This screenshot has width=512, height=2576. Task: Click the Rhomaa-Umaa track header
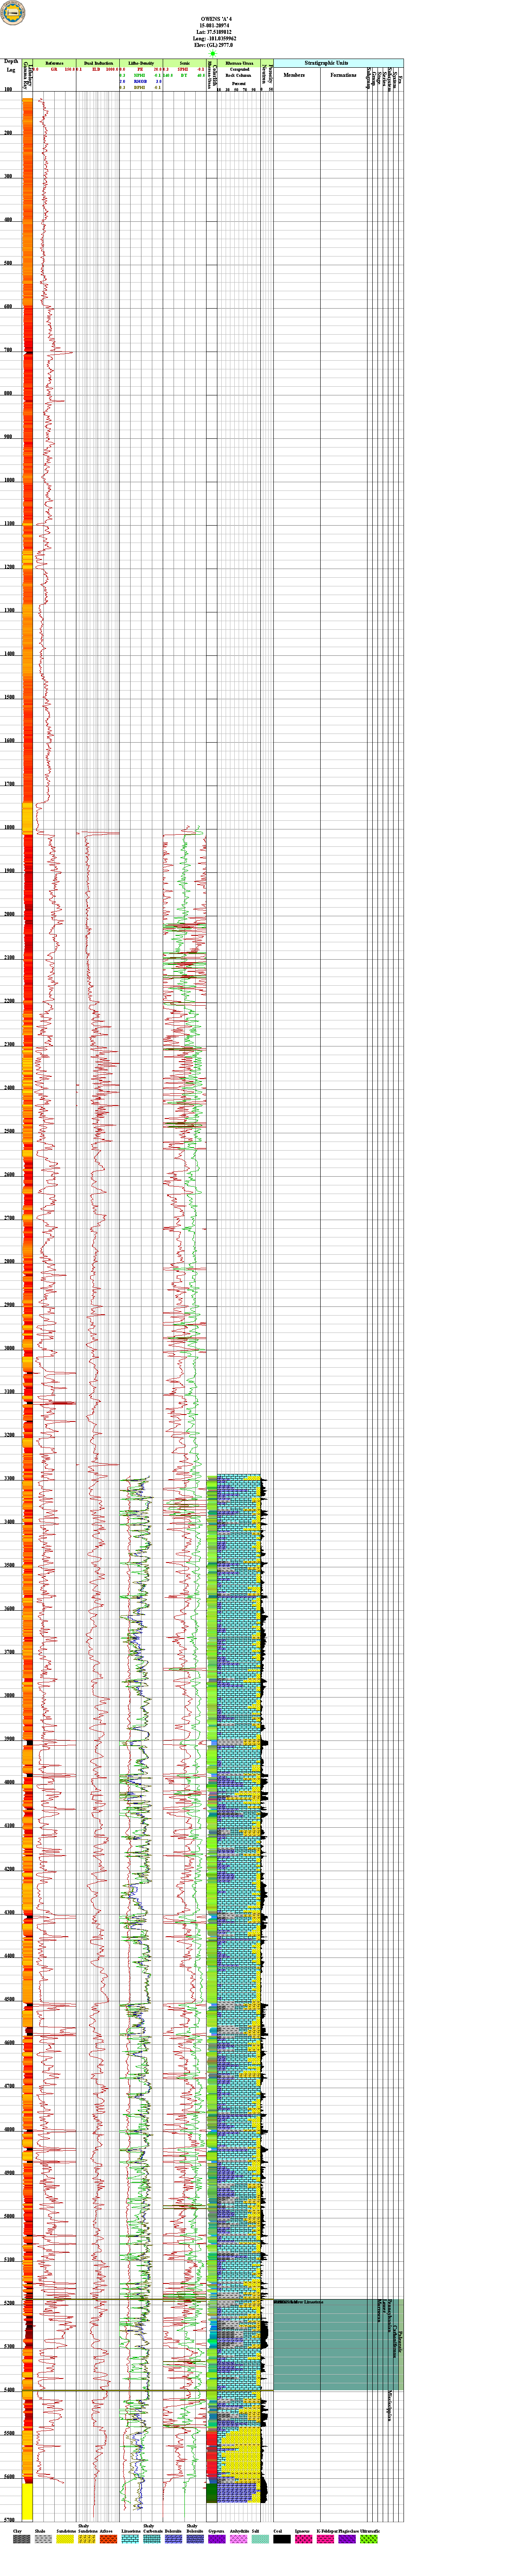click(239, 63)
